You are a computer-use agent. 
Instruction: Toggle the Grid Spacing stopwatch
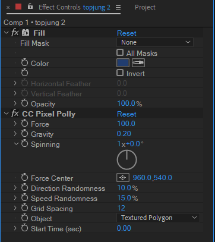(25, 208)
